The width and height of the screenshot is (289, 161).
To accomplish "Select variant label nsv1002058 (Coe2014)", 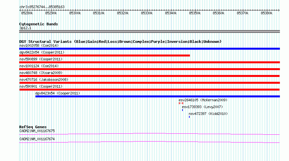I will 39,45.
